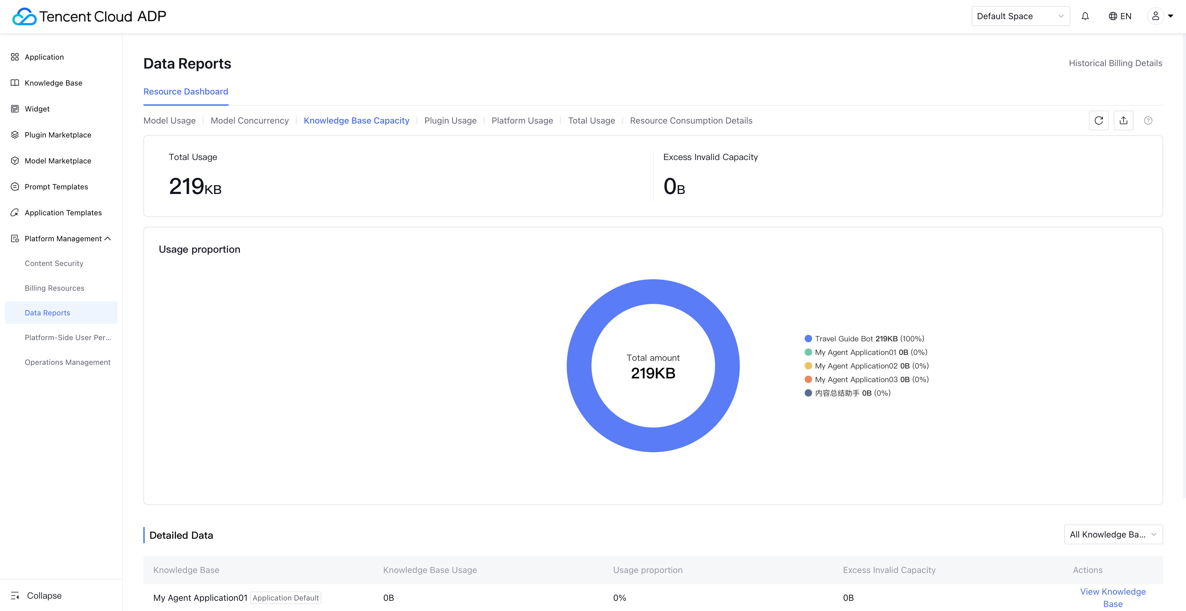
Task: Click the Plugin Marketplace sidebar icon
Action: coord(15,135)
